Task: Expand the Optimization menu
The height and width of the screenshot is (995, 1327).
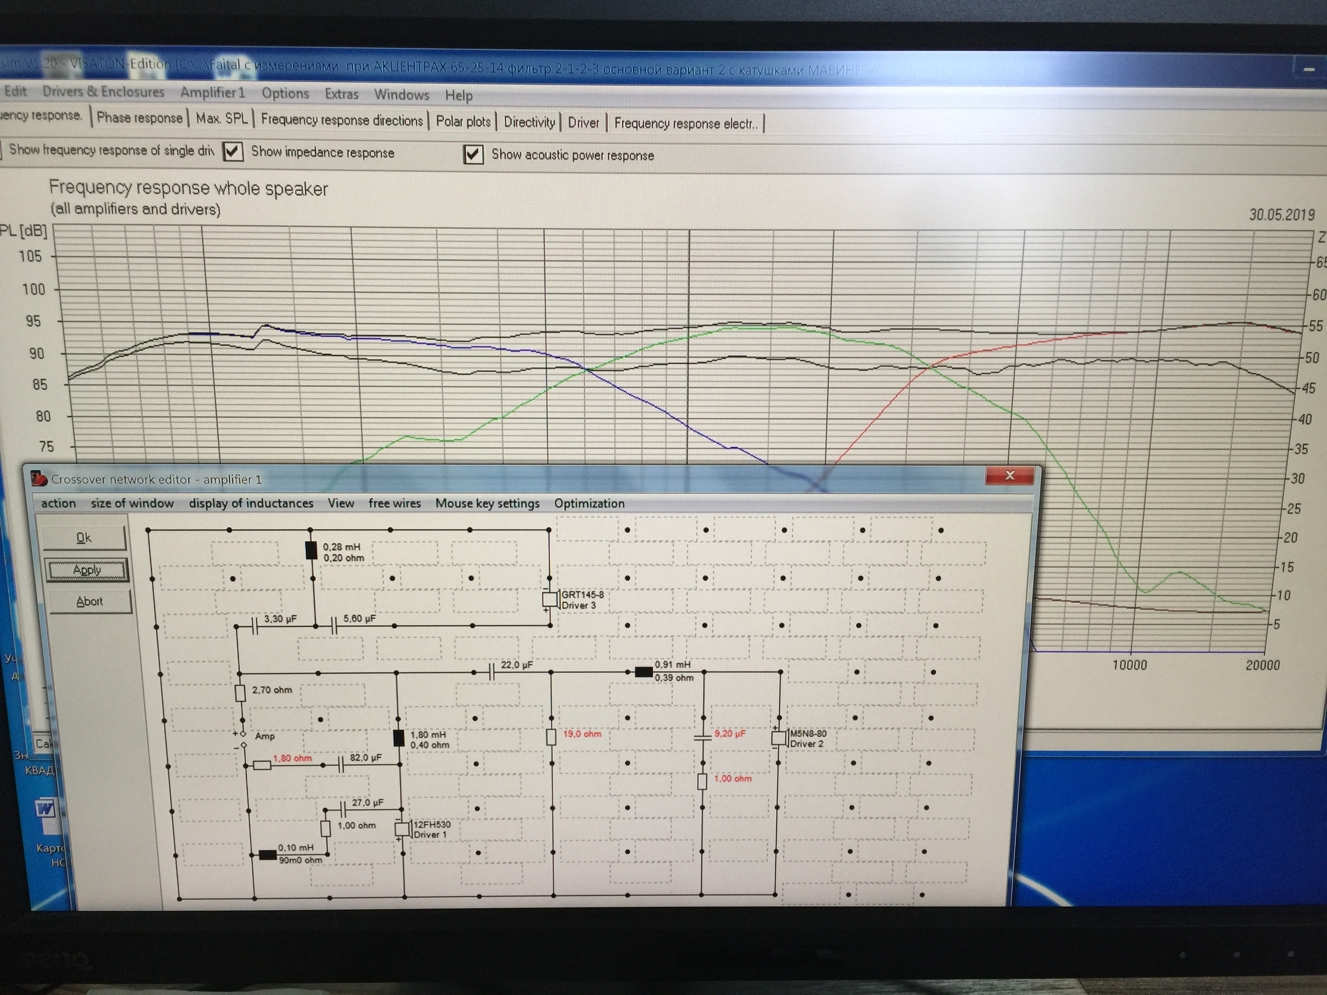Action: pyautogui.click(x=589, y=503)
